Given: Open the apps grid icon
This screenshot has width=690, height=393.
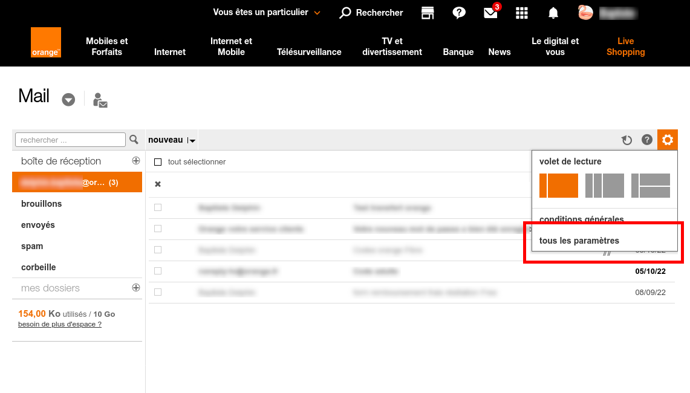Looking at the screenshot, I should click(x=521, y=13).
